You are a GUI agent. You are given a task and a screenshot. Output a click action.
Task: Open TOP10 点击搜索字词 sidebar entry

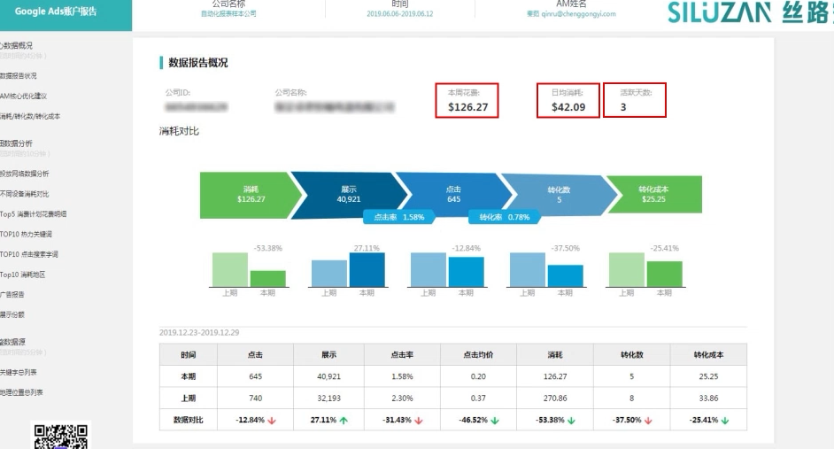[29, 254]
